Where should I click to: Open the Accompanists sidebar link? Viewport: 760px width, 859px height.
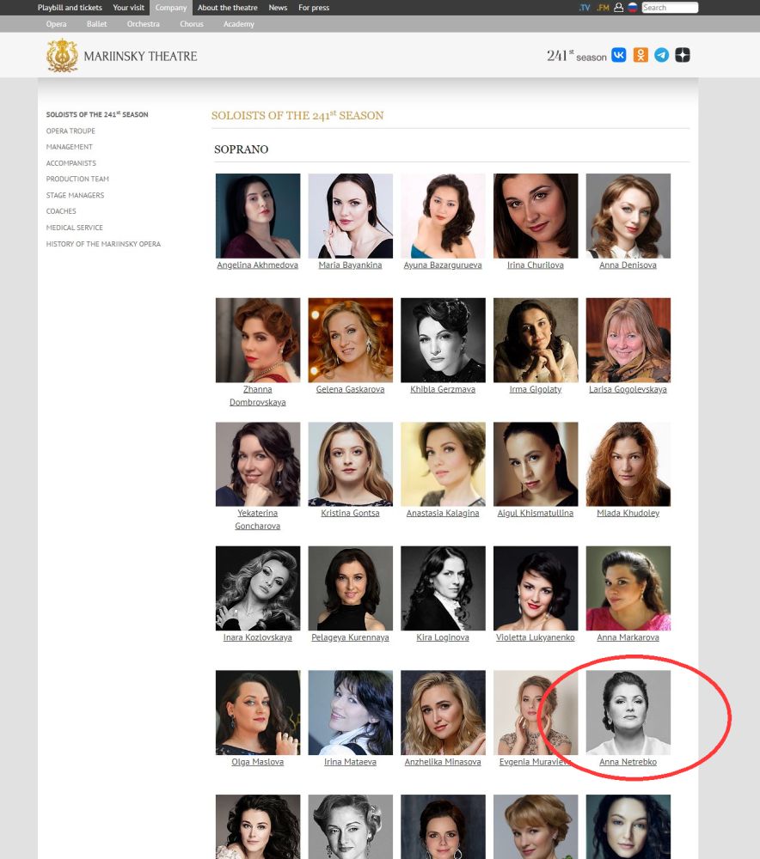tap(71, 163)
